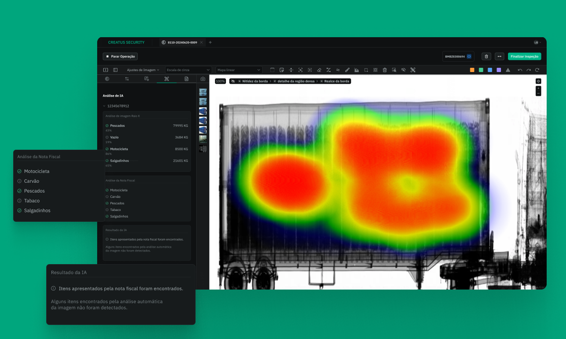Select the eraser tool in toolbar

coord(319,70)
